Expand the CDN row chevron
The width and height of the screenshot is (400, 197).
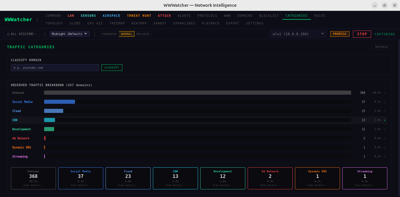[385, 120]
